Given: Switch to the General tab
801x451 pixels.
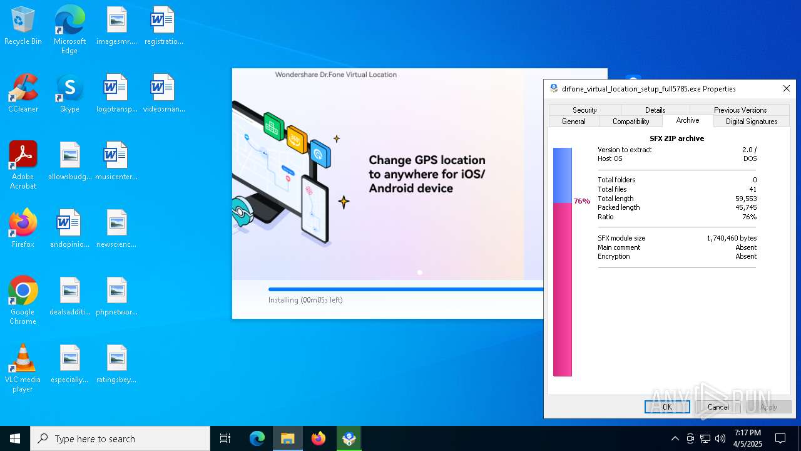Looking at the screenshot, I should [574, 121].
